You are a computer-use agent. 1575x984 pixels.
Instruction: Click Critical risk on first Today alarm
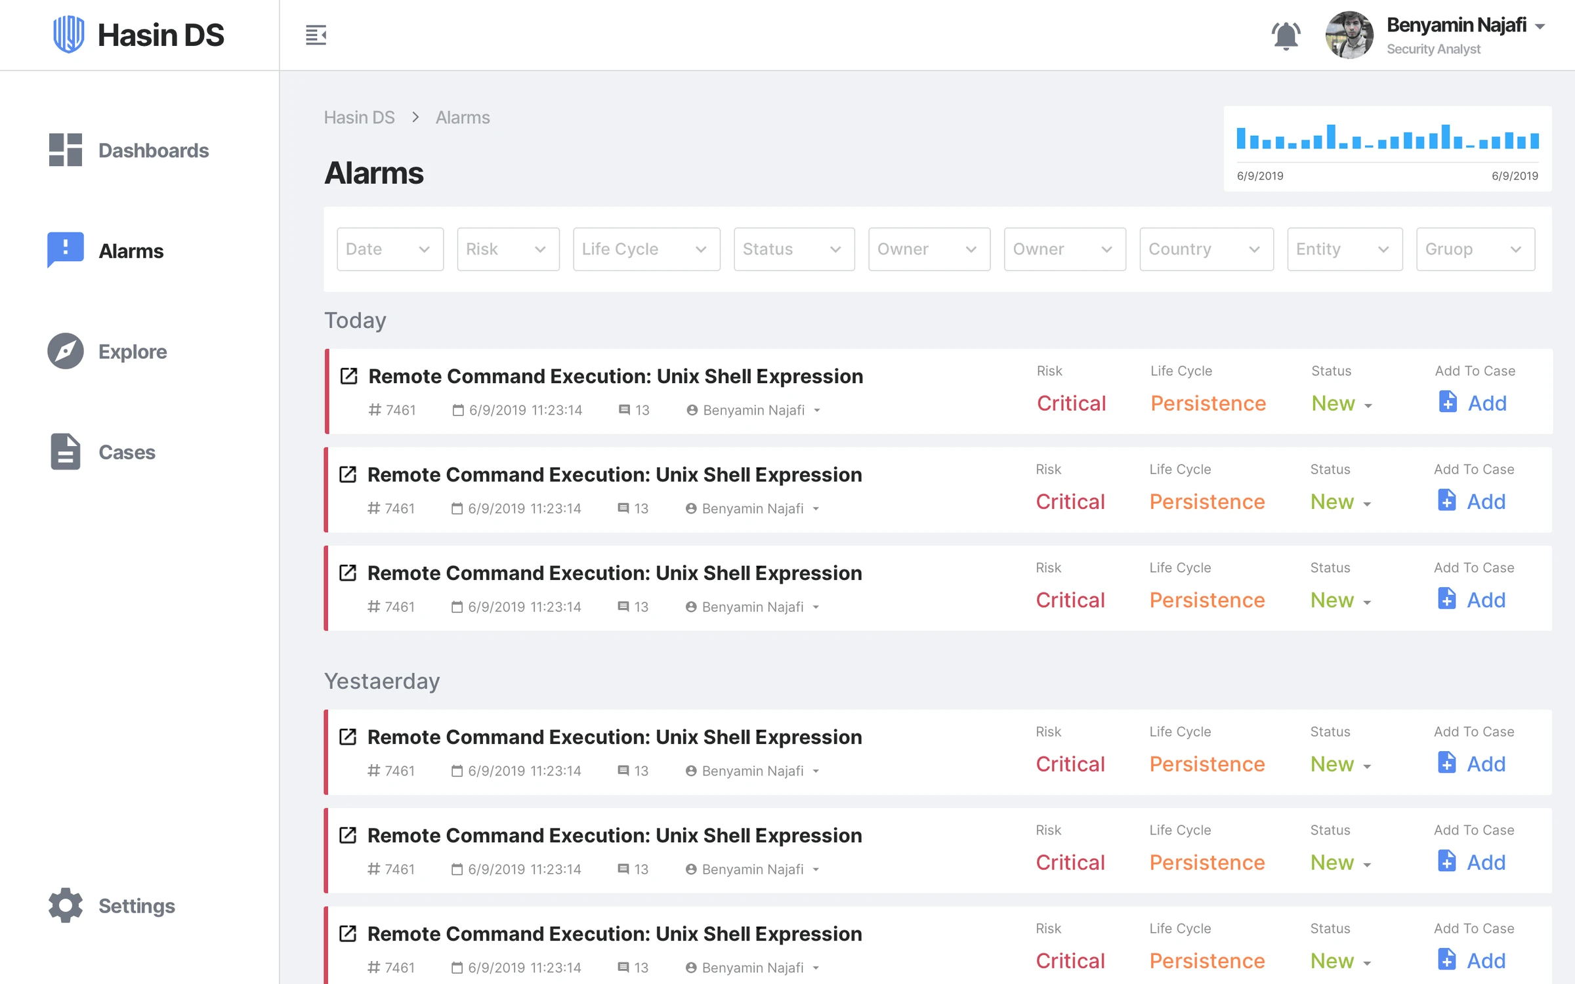[x=1071, y=403]
